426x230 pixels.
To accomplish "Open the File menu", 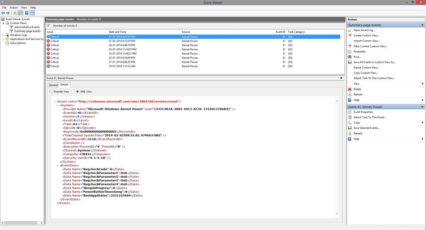I will coord(4,7).
